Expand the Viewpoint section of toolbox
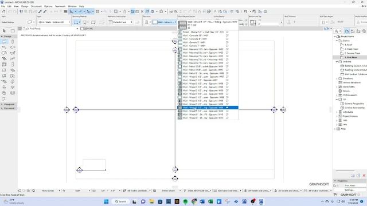Screen dimensions: 367x206 (x=9, y=104)
